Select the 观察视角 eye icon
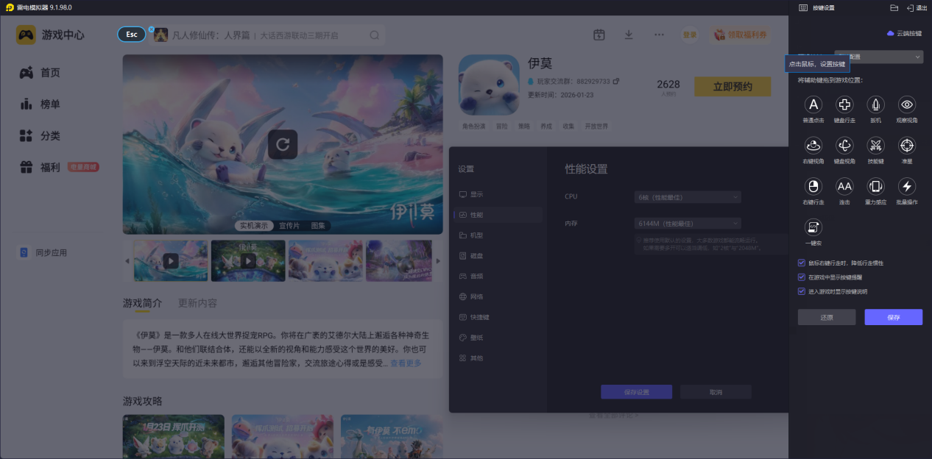The height and width of the screenshot is (459, 932). click(907, 104)
